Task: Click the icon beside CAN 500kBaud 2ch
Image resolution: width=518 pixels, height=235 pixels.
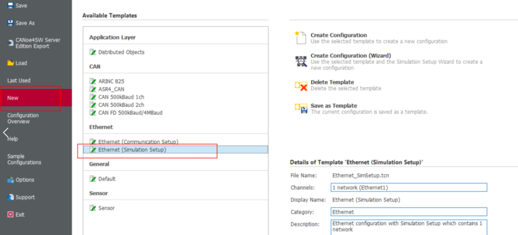Action: pos(93,105)
